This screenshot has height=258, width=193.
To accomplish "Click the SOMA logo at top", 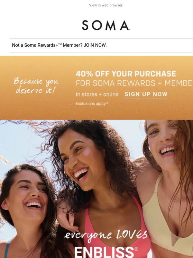I will tap(106, 25).
